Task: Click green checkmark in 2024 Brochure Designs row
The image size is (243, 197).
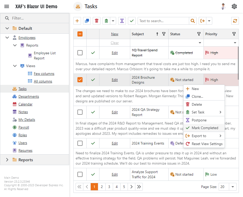Action: [93, 80]
